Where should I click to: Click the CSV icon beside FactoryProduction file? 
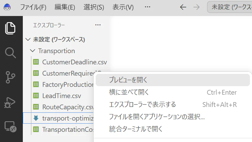point(36,84)
